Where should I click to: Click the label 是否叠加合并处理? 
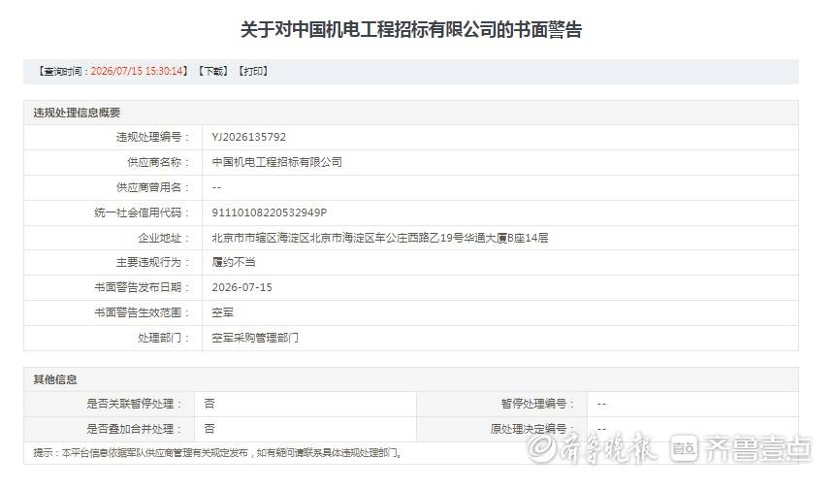(135, 429)
